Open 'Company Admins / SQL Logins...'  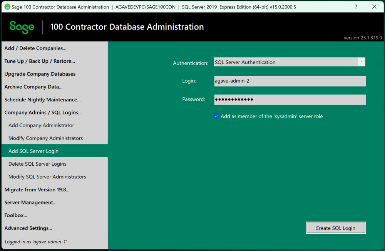[x=40, y=112]
